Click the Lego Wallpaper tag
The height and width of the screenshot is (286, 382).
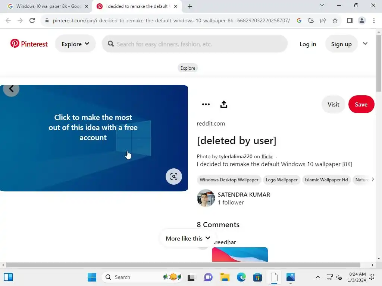281,180
